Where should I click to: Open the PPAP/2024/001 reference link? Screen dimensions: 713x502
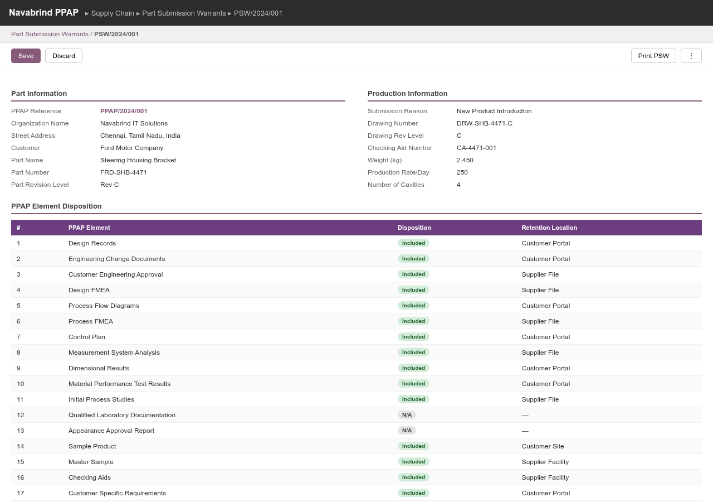pos(124,111)
